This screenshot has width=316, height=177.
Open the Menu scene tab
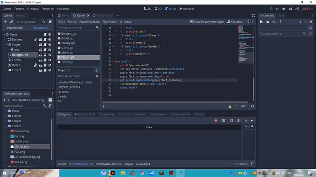[63, 16]
